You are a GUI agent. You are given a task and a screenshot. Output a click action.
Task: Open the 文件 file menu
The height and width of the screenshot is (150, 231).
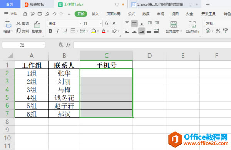click(11, 14)
